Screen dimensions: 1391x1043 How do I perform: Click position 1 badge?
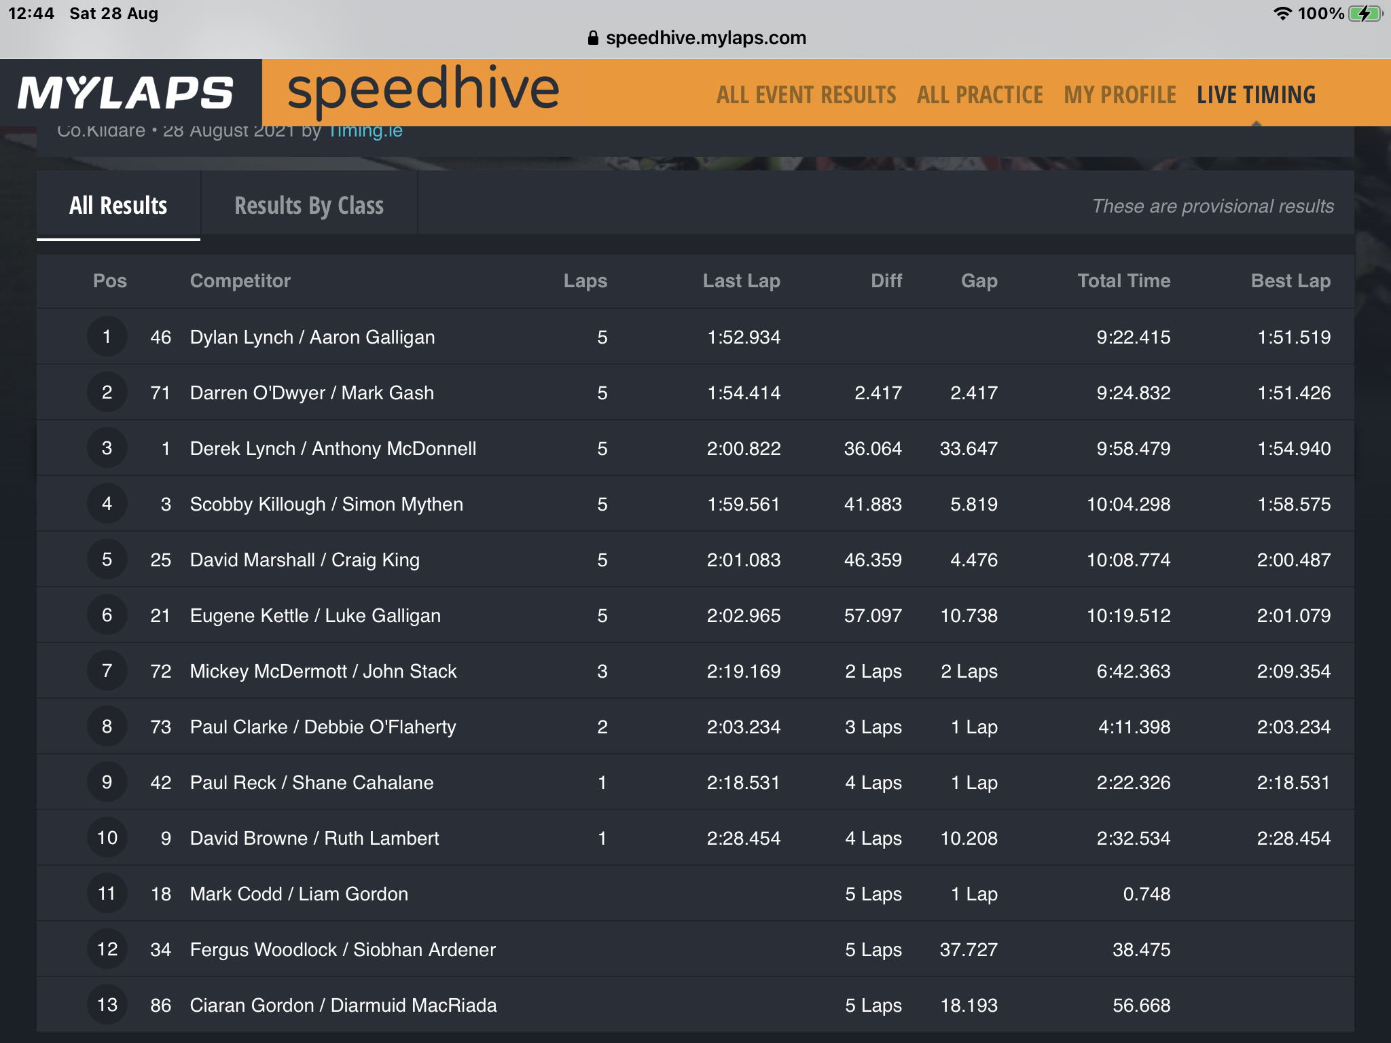[x=107, y=336]
